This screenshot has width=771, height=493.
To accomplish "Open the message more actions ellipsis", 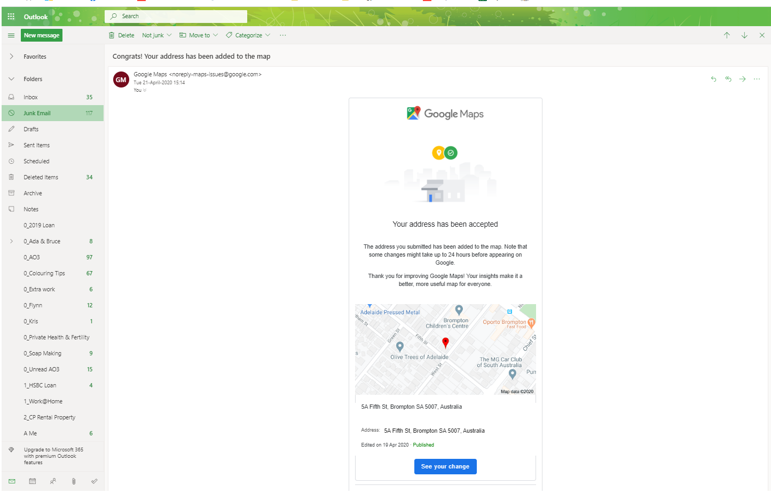I will click(x=757, y=79).
